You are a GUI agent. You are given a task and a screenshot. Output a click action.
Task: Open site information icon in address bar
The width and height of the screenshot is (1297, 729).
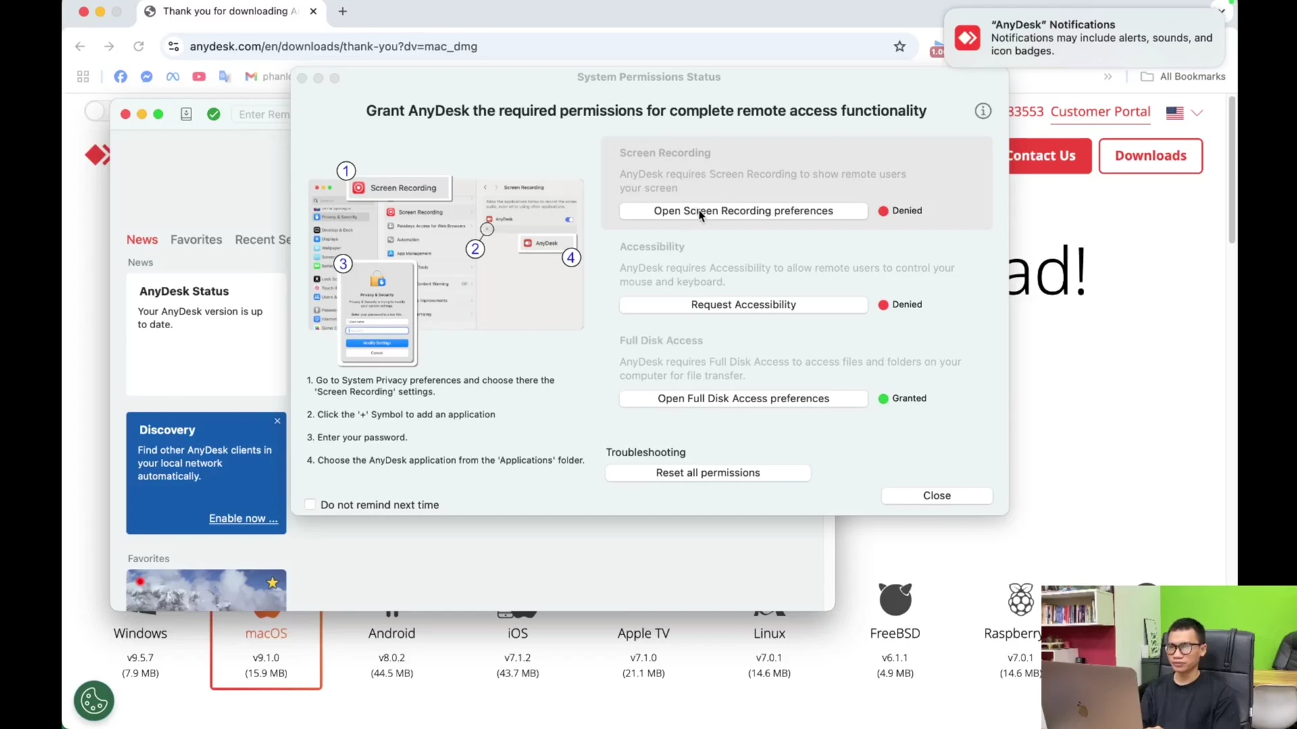coord(174,47)
